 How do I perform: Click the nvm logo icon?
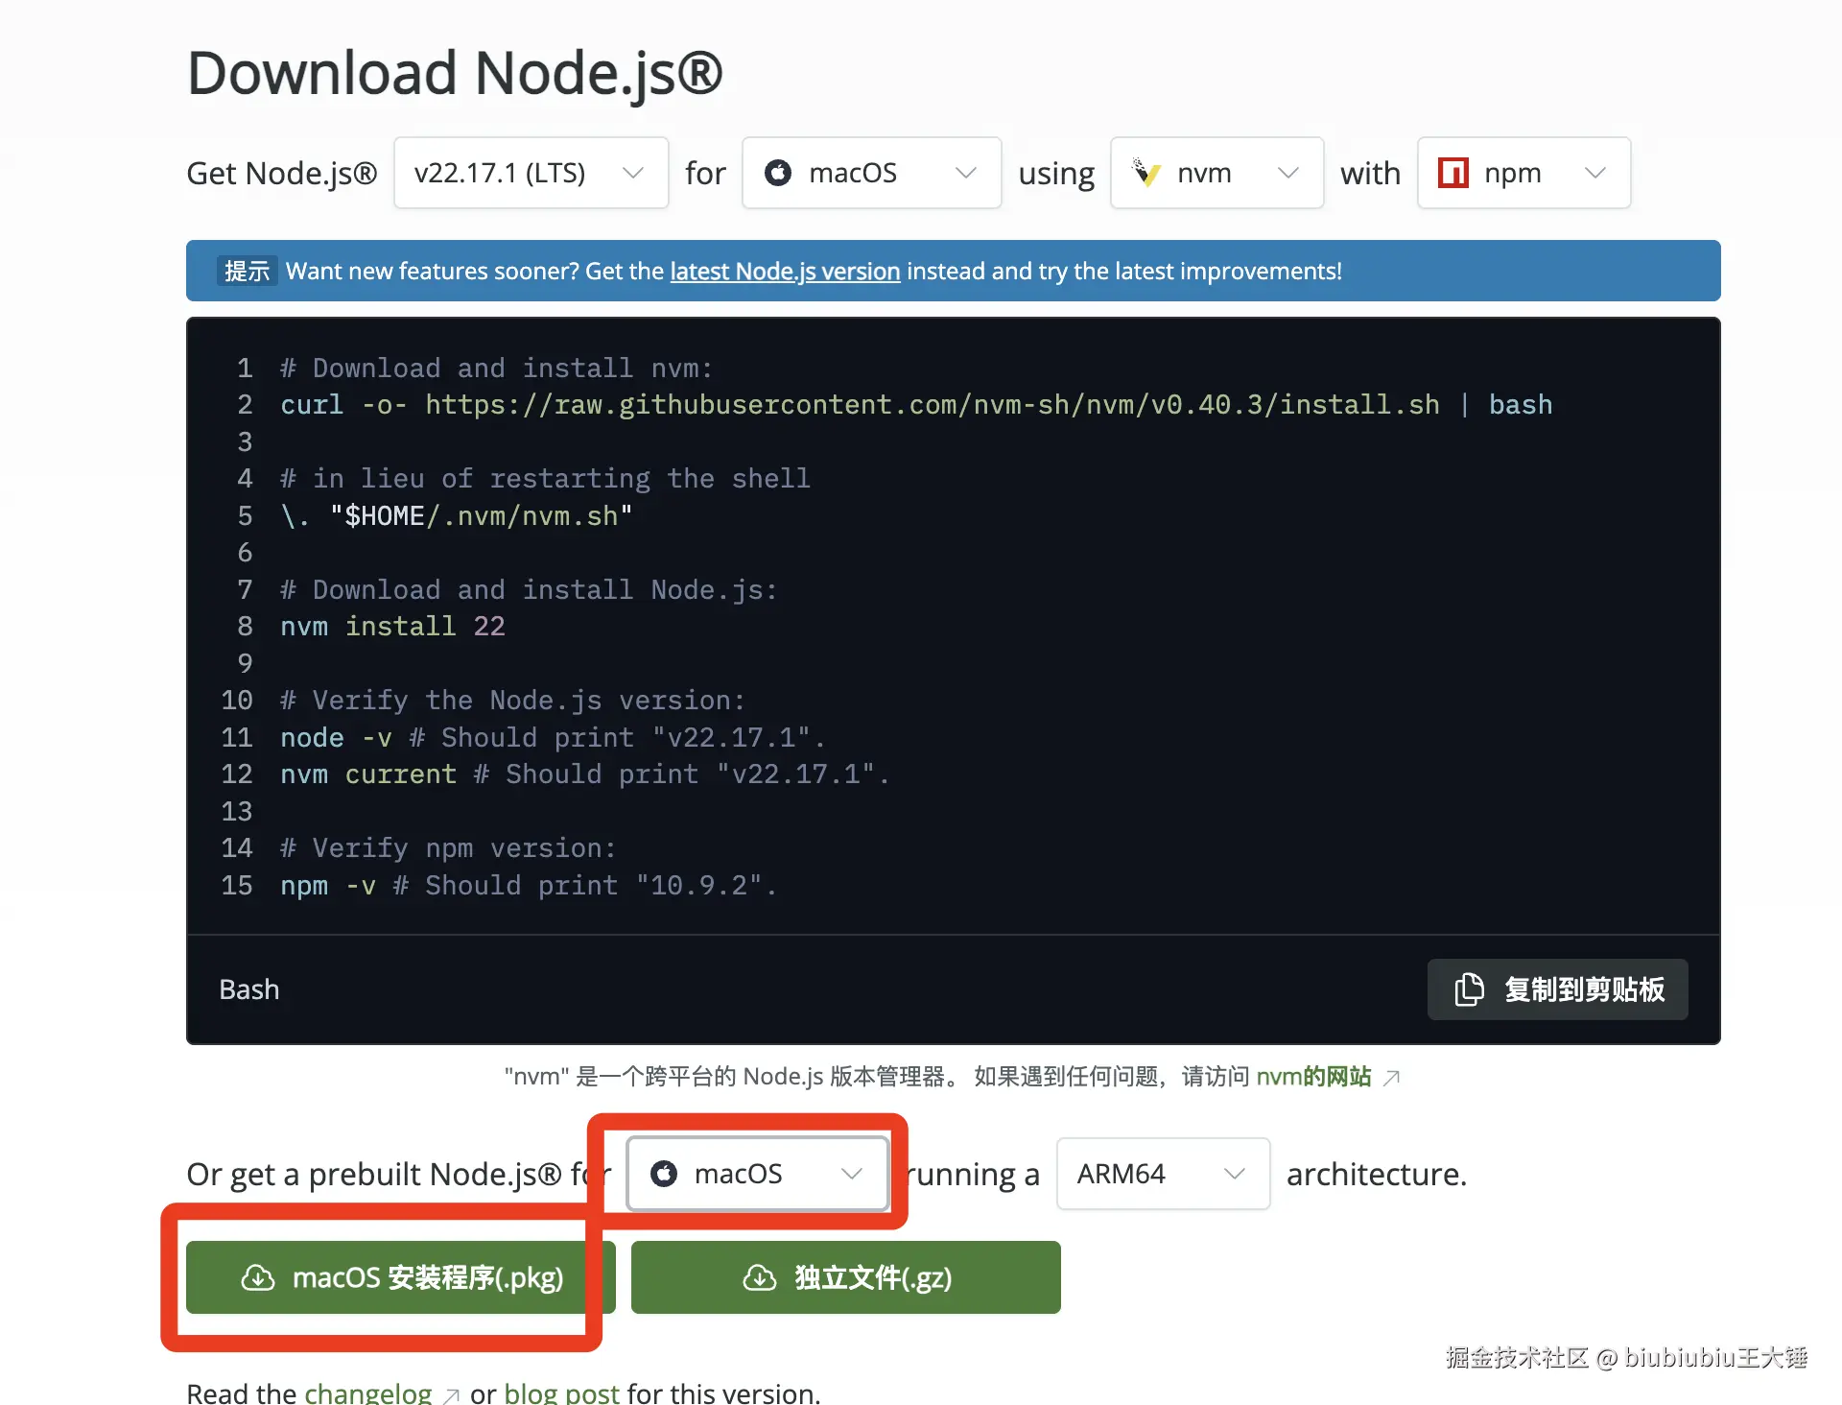[x=1145, y=173]
